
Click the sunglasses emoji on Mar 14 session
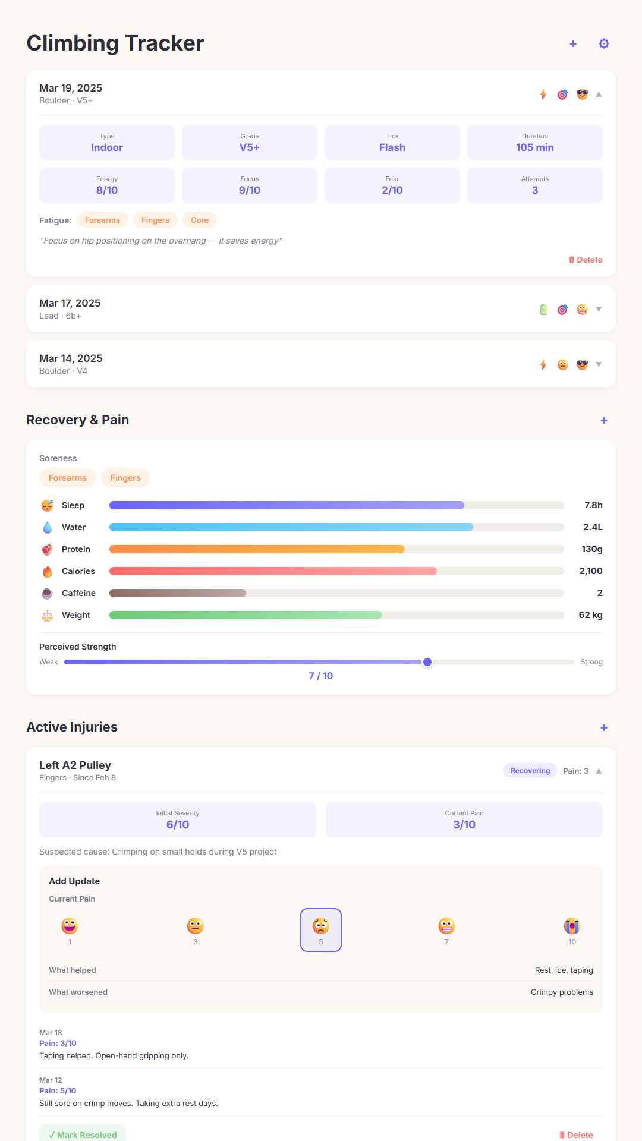click(x=583, y=365)
